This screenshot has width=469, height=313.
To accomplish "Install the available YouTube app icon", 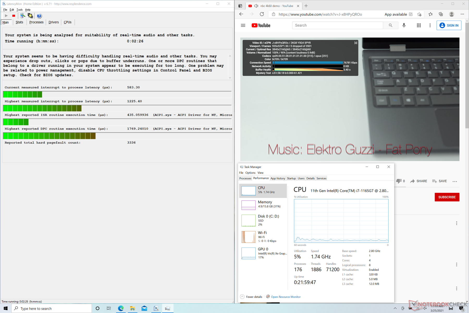I will pos(411,14).
